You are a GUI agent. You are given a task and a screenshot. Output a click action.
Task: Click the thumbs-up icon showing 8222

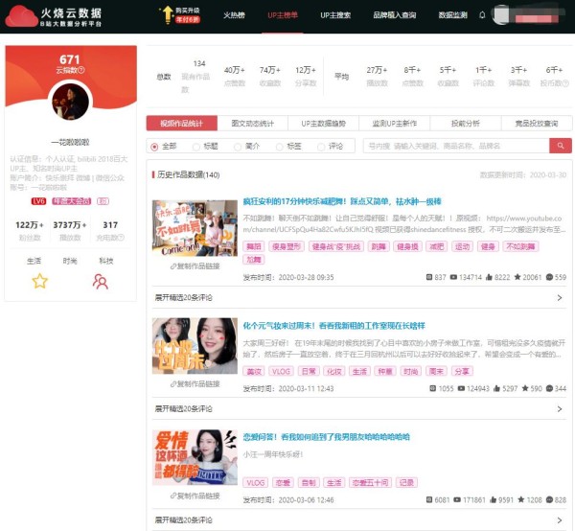coord(489,277)
